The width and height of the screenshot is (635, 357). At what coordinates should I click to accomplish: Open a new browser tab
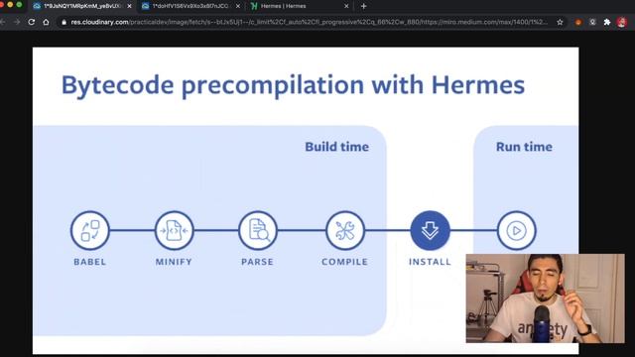coord(363,6)
